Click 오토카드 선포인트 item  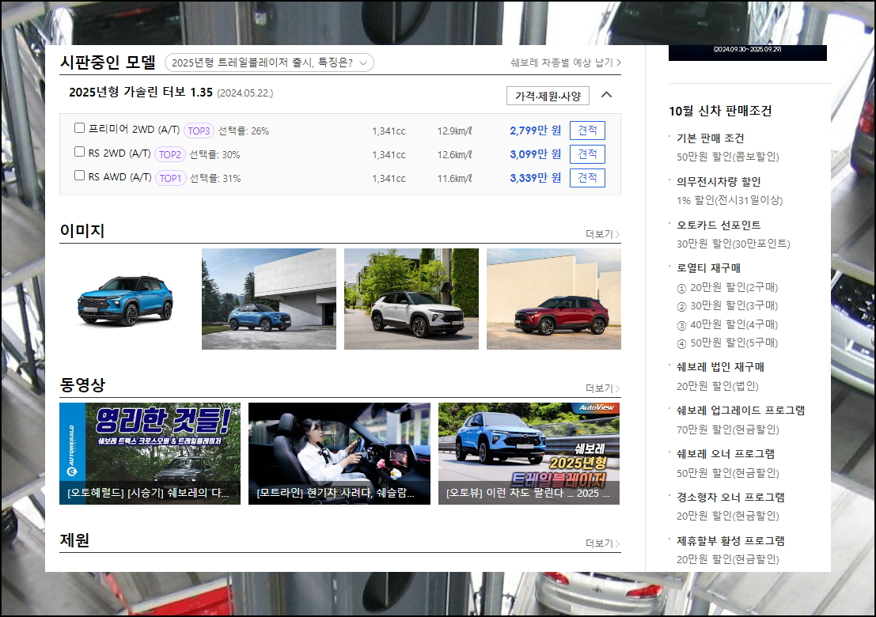(719, 225)
